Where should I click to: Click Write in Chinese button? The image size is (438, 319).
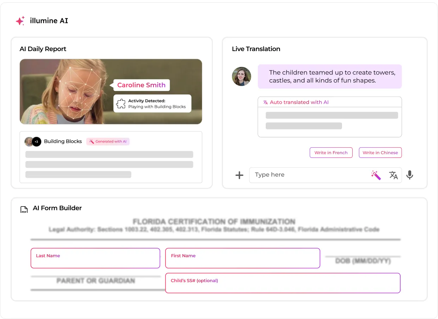[x=380, y=153]
